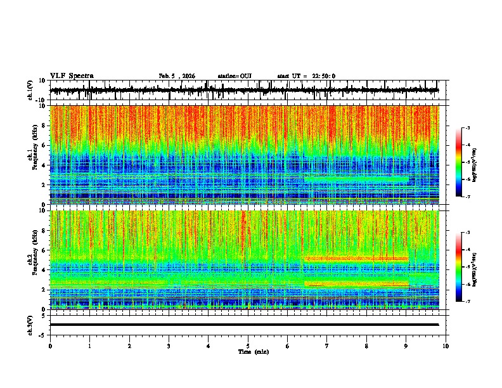Image resolution: width=502 pixels, height=388 pixels.
Task: Click the ch.1 voltage waveform trace
Action: pos(244,90)
